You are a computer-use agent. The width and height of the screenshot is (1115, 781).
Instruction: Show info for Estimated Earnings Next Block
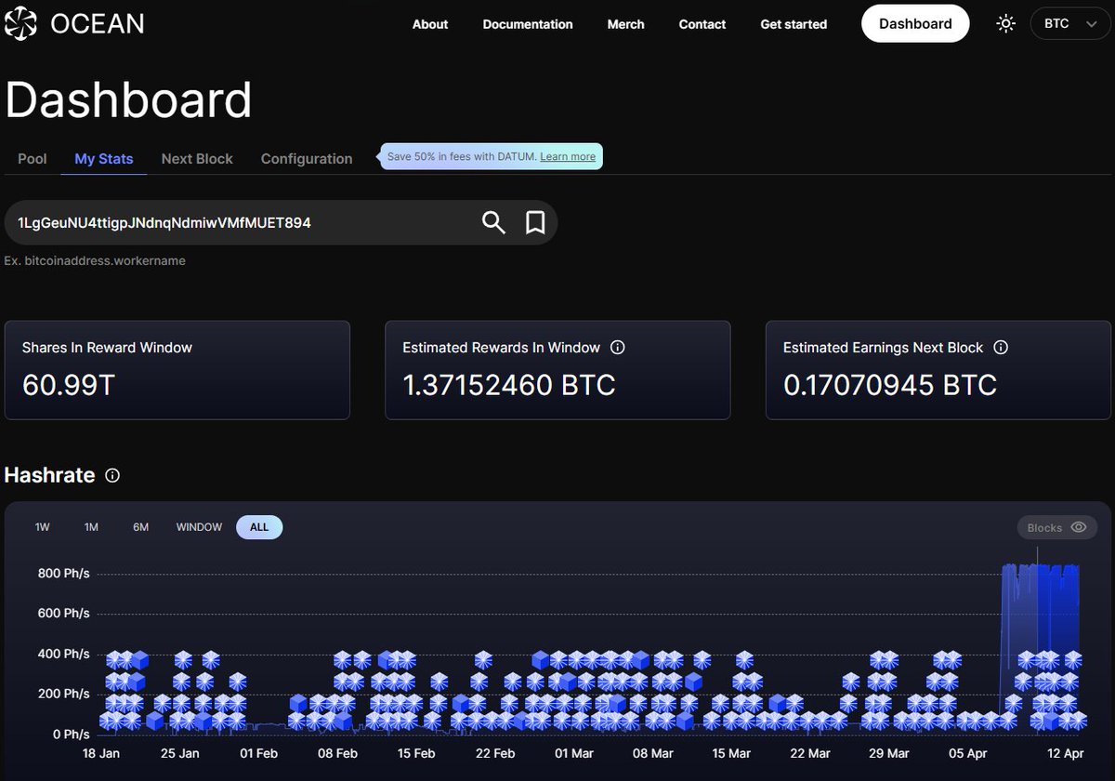[1001, 348]
